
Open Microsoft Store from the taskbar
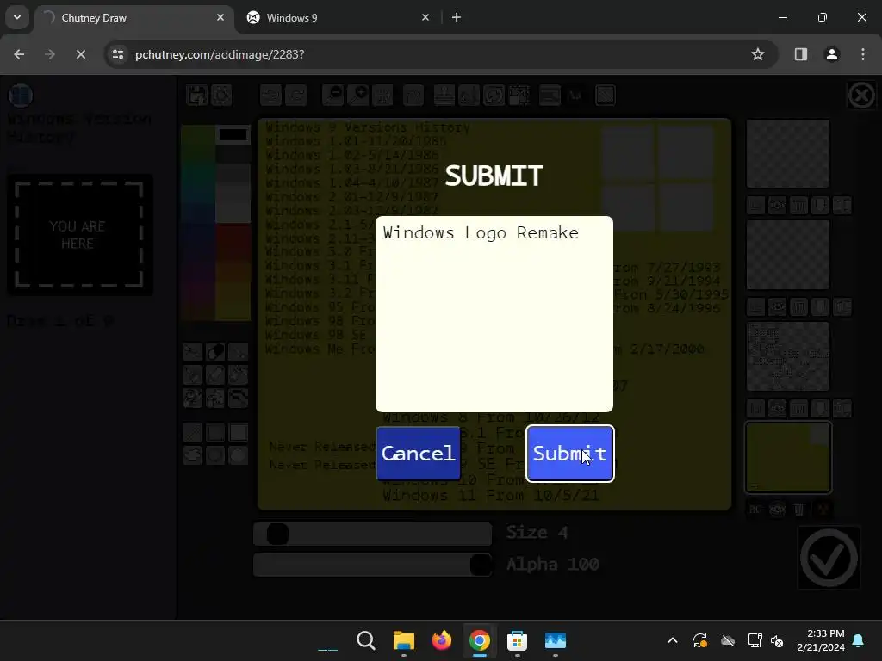517,640
